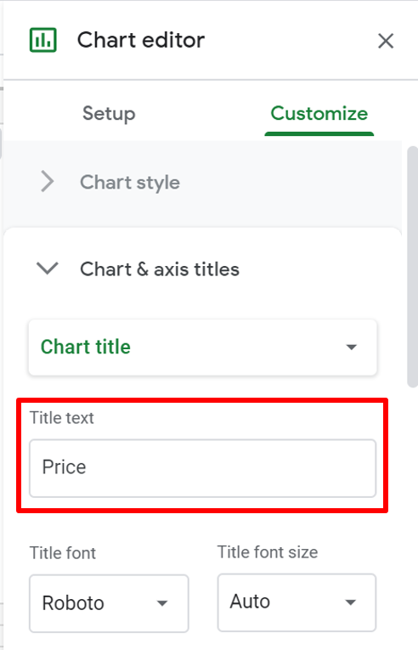
Task: Open the Title font Roboto dropdown
Action: coord(109,603)
